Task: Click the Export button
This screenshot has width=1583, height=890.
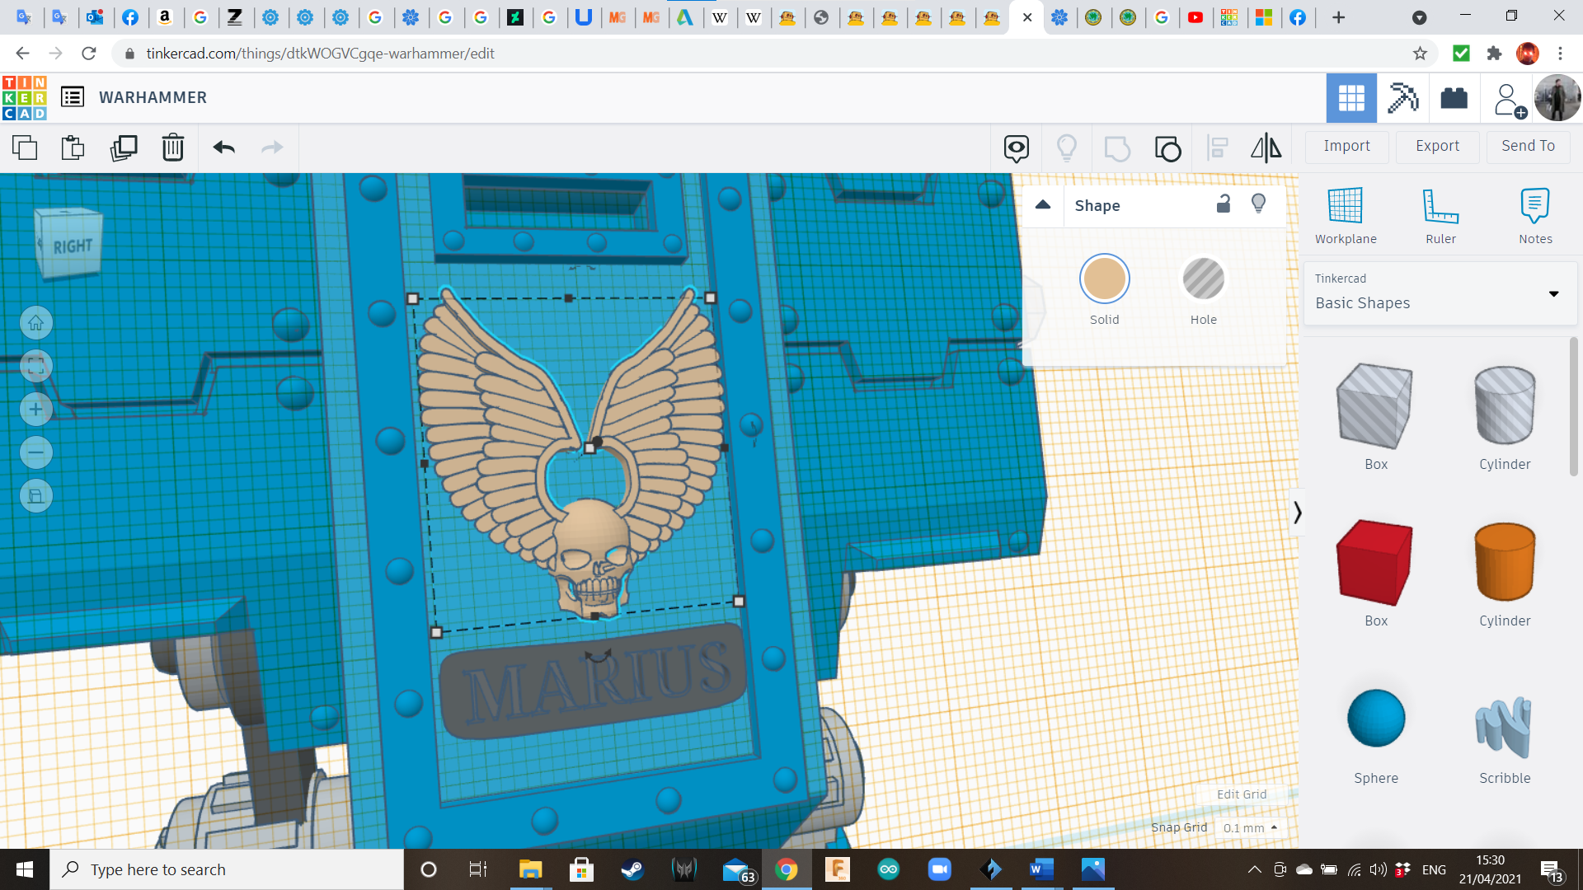Action: [1437, 146]
